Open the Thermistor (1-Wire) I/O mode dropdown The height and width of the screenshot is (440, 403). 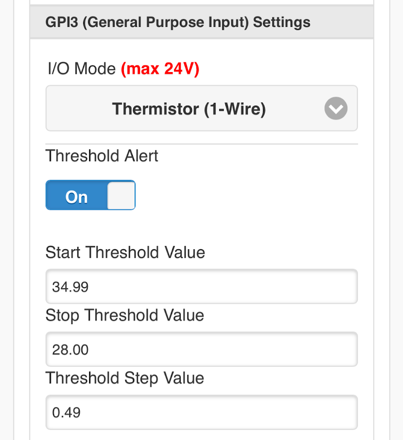(202, 108)
